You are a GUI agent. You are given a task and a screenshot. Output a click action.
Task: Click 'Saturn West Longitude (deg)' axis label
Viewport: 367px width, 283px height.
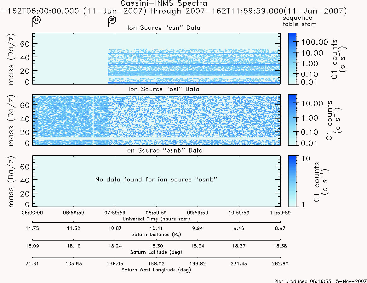click(156, 270)
